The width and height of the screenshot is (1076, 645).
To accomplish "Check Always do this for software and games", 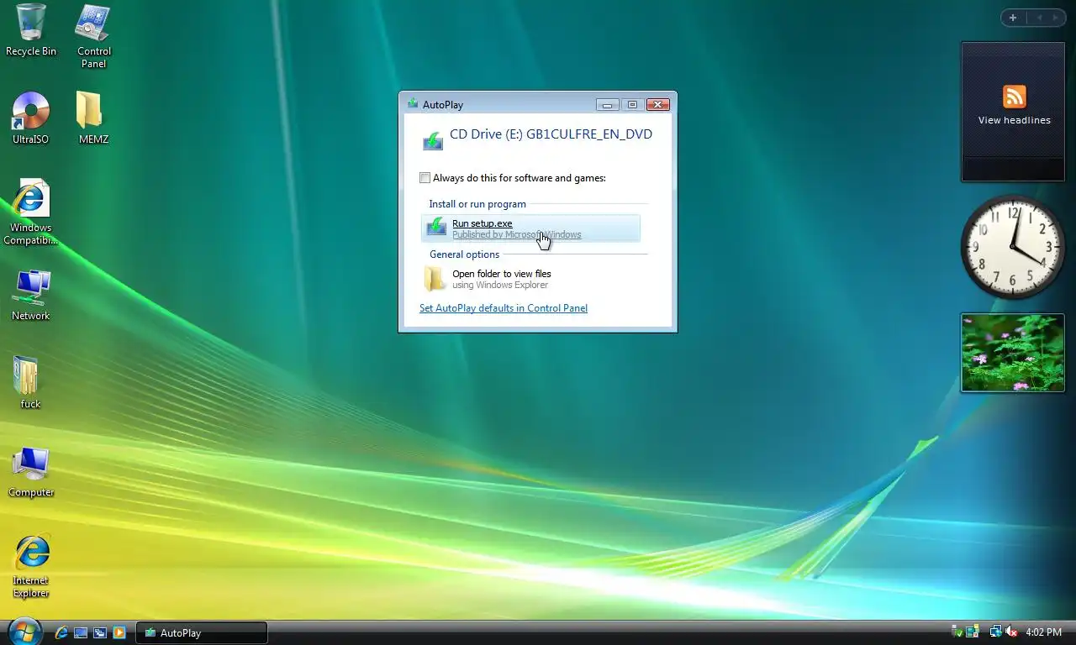I will (425, 178).
